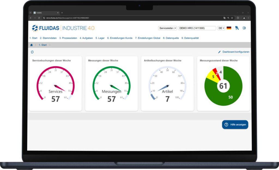This screenshot has width=279, height=170.
Task: Click the Services gauge showing 57
Action: pos(55,85)
